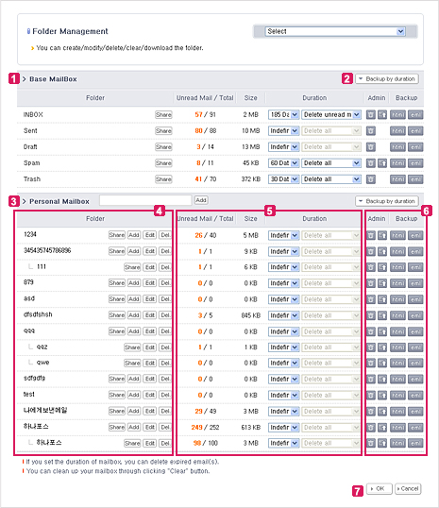Click the '372 KB' size of Trash
The image size is (439, 508).
pyautogui.click(x=251, y=179)
